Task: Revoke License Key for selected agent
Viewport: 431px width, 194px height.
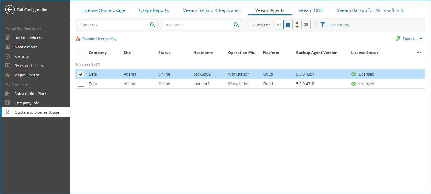Action: (x=99, y=39)
